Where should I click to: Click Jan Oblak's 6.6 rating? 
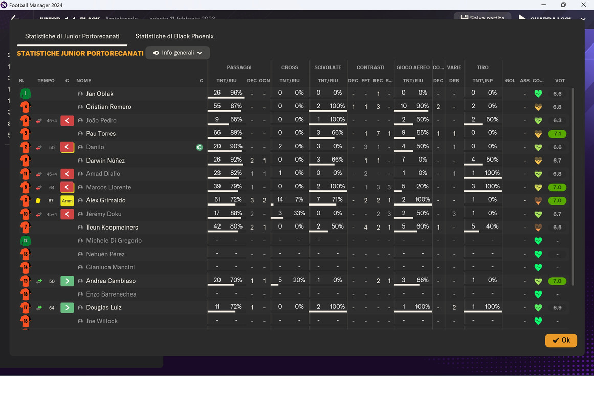click(x=557, y=94)
